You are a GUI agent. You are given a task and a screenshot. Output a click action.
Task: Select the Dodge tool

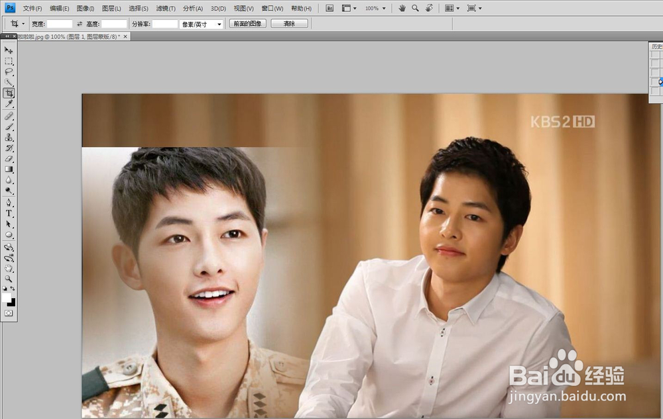pyautogui.click(x=9, y=191)
